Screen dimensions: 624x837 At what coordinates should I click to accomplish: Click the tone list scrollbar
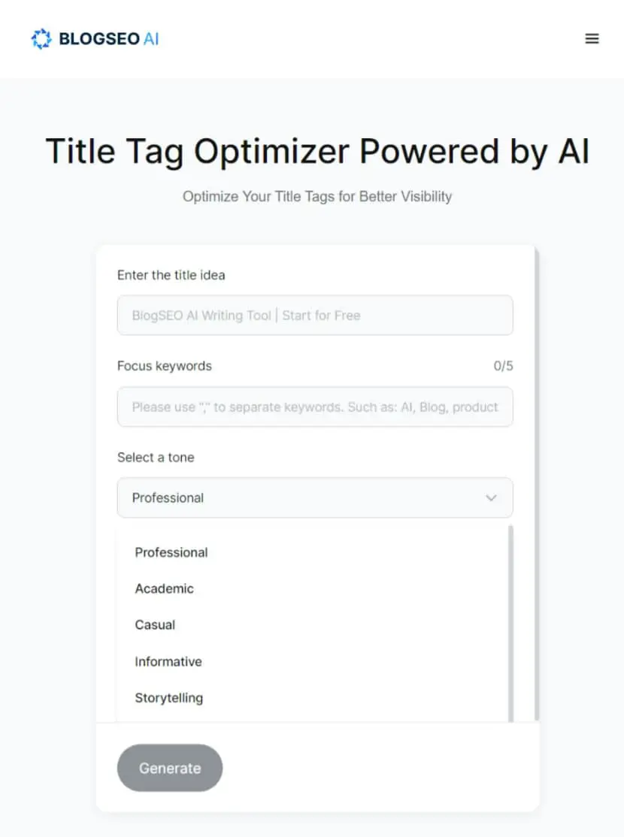tap(510, 624)
